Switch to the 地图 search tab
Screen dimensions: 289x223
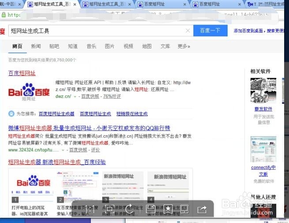point(147,46)
